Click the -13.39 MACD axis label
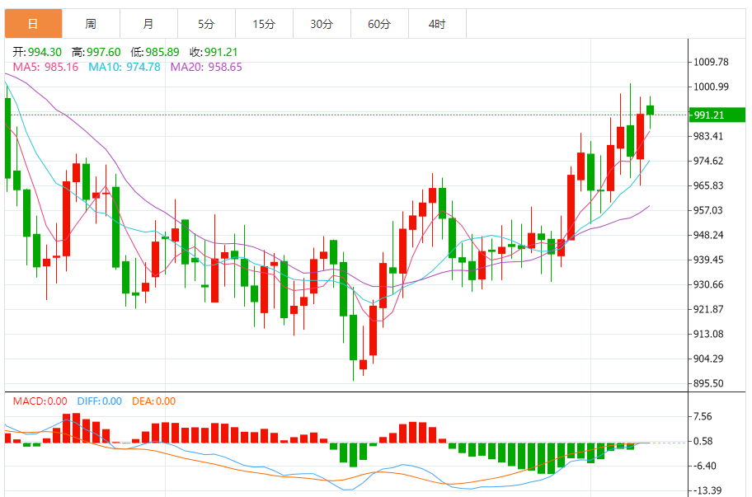752x497 pixels. (x=707, y=490)
